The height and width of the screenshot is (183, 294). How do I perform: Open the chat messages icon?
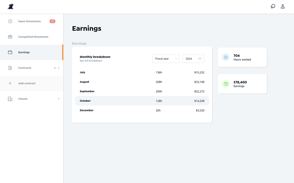pyautogui.click(x=273, y=6)
